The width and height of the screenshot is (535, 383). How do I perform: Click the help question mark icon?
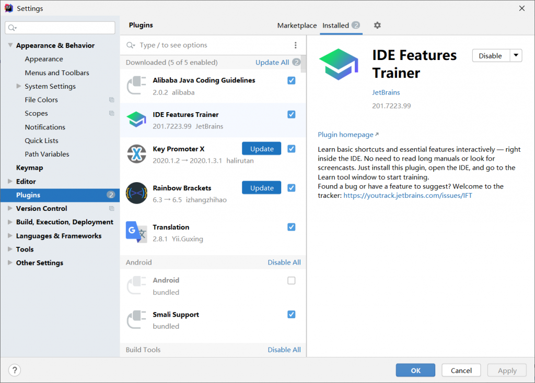click(15, 370)
